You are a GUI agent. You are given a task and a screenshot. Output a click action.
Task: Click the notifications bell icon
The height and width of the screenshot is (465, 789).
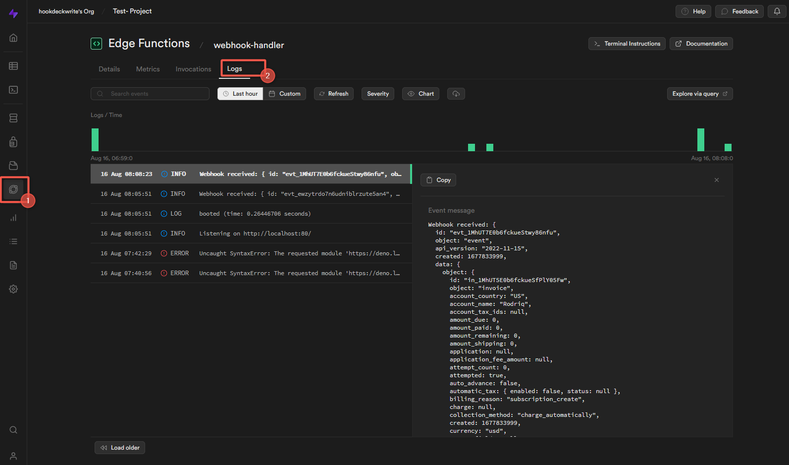click(x=777, y=11)
